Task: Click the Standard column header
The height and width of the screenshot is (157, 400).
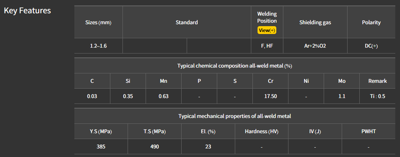Action: pos(187,22)
